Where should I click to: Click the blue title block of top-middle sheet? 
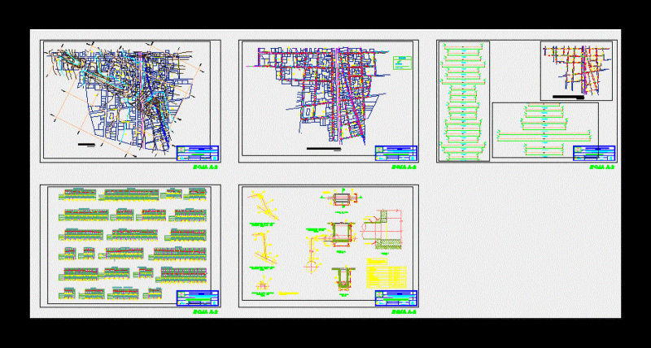tap(396, 153)
